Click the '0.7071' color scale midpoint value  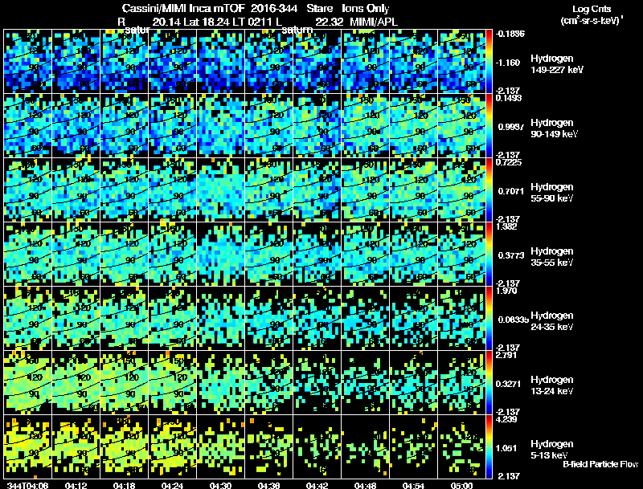[x=510, y=191]
